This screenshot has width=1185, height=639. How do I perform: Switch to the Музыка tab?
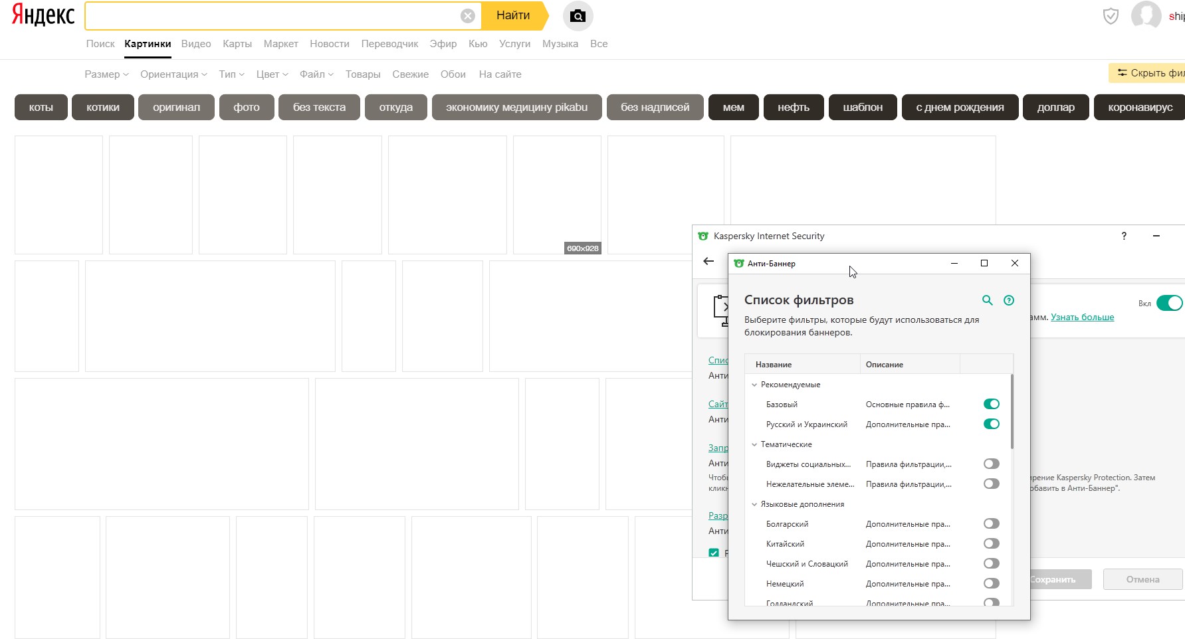[x=560, y=44]
